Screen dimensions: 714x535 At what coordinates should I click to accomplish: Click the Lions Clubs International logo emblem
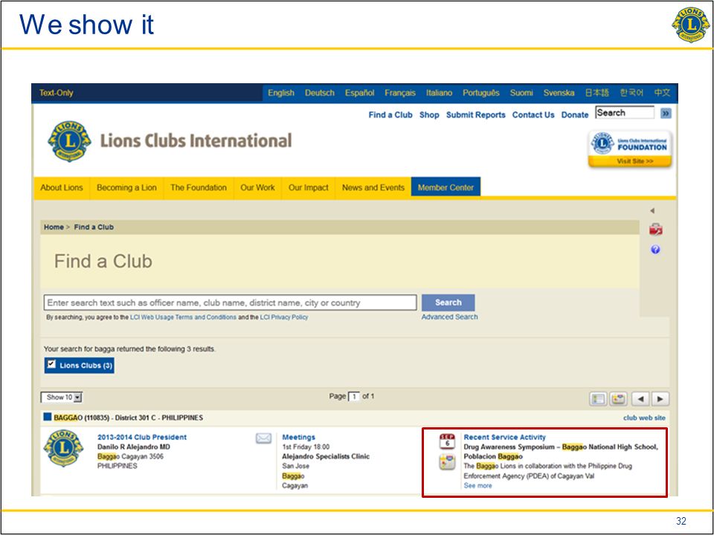68,141
